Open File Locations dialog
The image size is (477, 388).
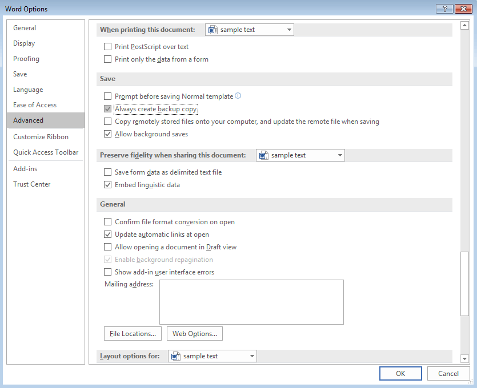133,334
